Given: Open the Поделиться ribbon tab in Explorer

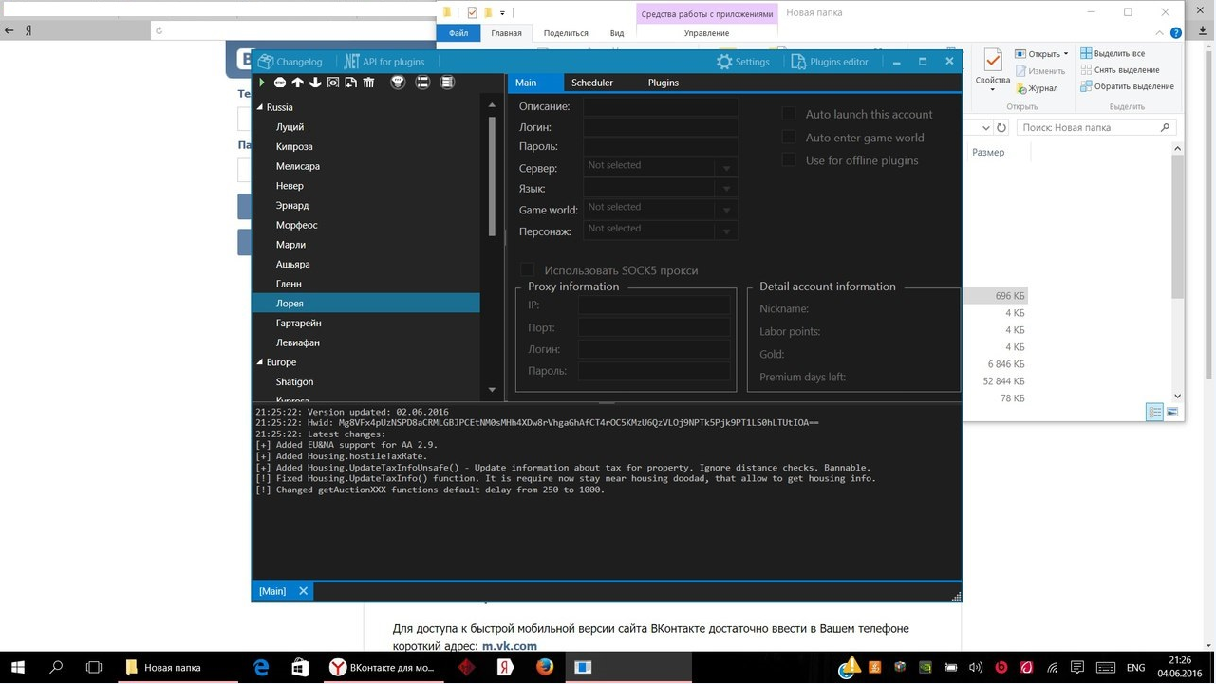Looking at the screenshot, I should tap(567, 33).
